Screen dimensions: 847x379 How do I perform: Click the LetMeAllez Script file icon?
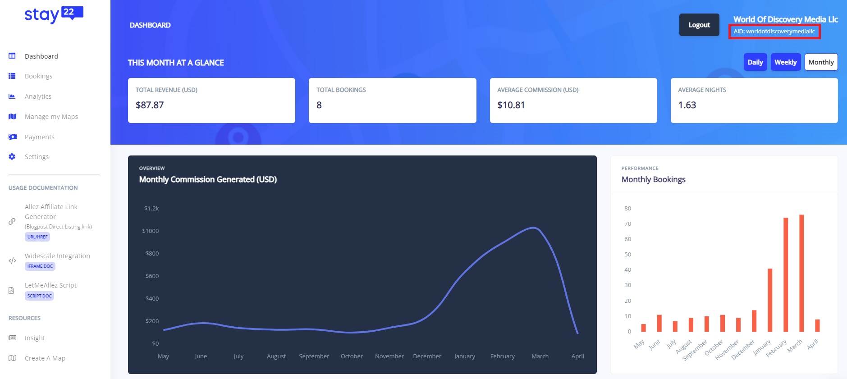pyautogui.click(x=11, y=290)
